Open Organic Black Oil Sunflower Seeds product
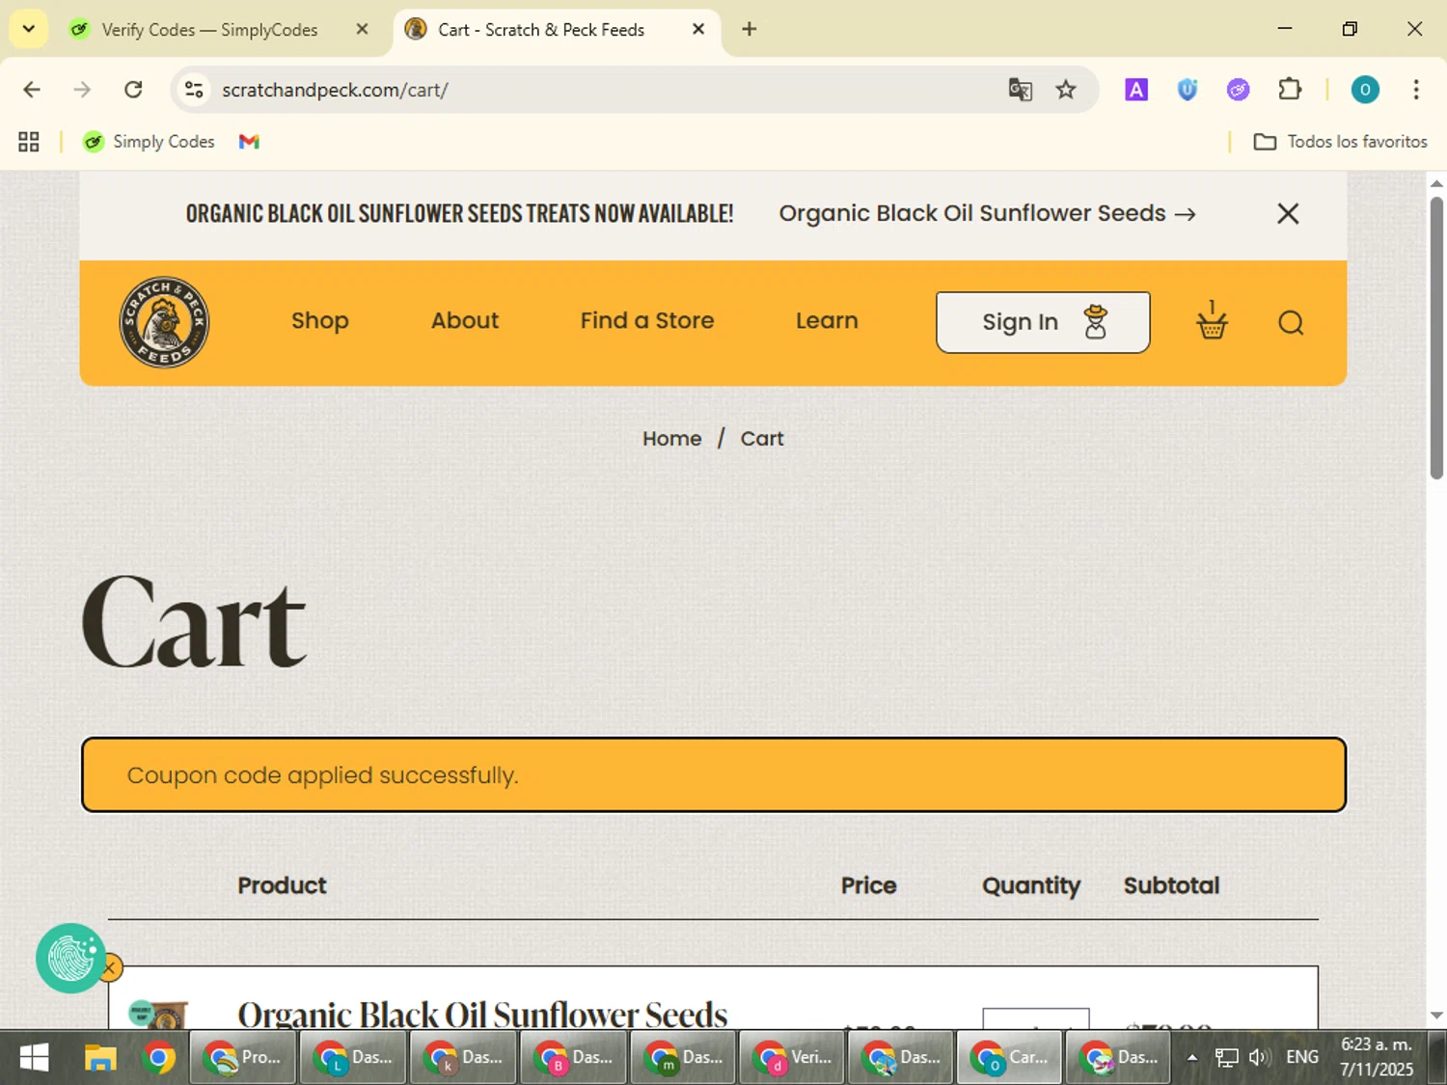 point(482,1013)
